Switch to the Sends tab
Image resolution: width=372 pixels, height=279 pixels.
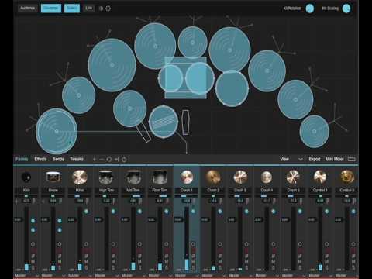tap(58, 159)
